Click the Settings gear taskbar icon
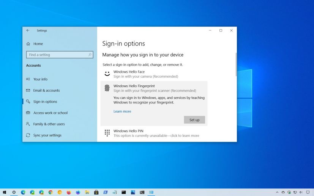 (14, 193)
